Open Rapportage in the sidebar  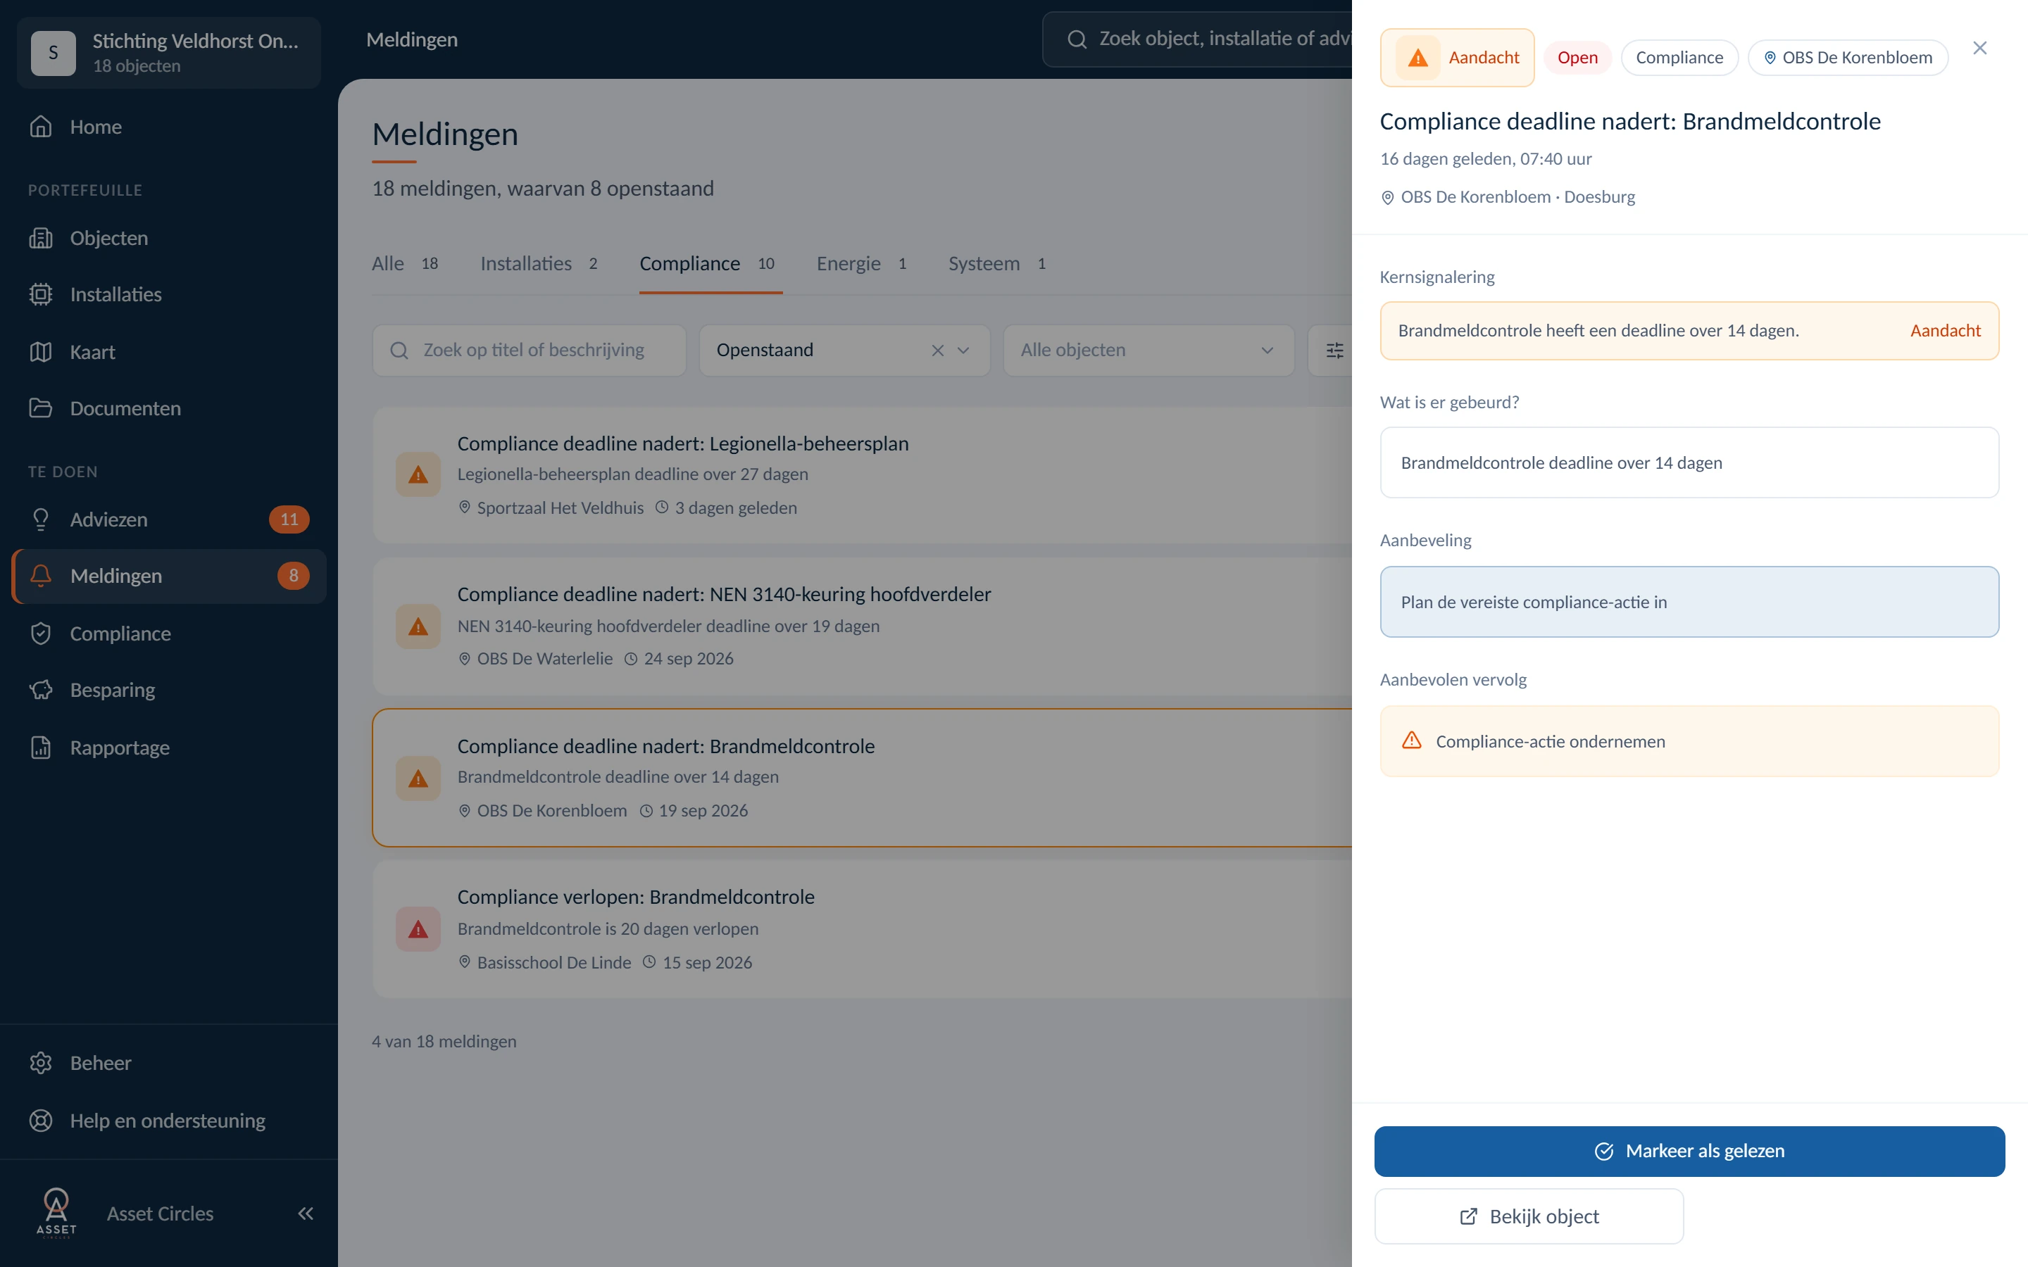pyautogui.click(x=168, y=748)
